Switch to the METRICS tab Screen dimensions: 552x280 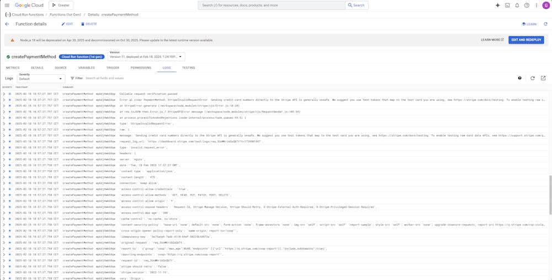click(13, 67)
